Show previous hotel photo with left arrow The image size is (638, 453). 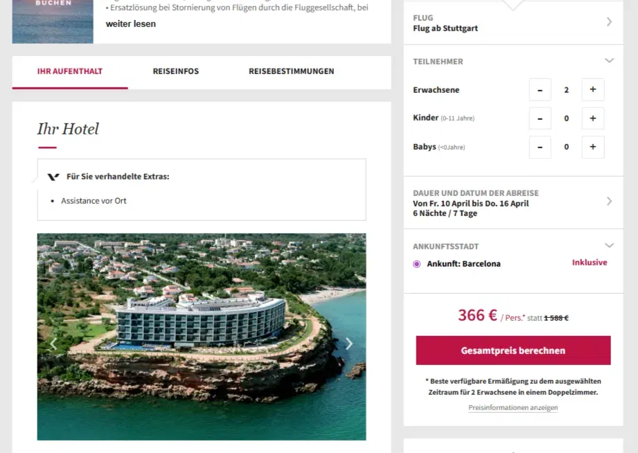pyautogui.click(x=54, y=344)
